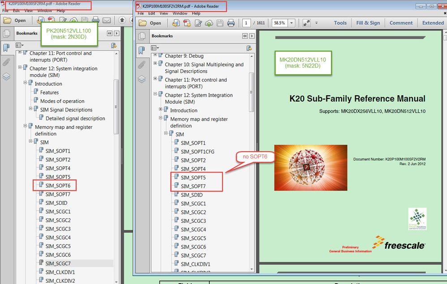
Task: Collapse the SIM node in right window
Action: [x=166, y=133]
